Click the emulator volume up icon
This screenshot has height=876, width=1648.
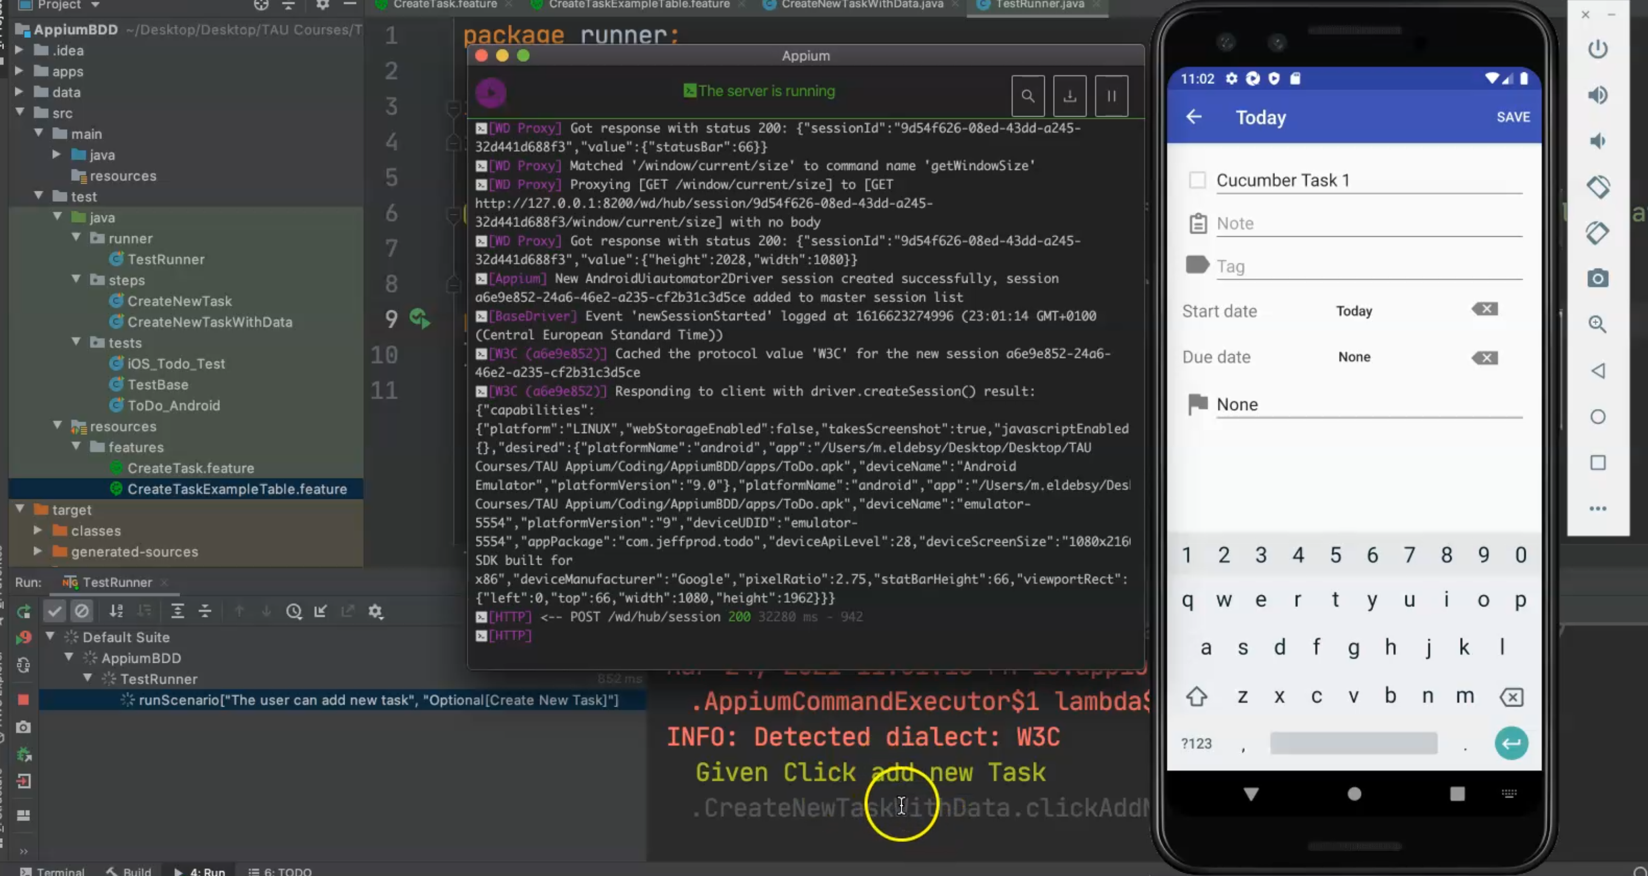pos(1598,95)
